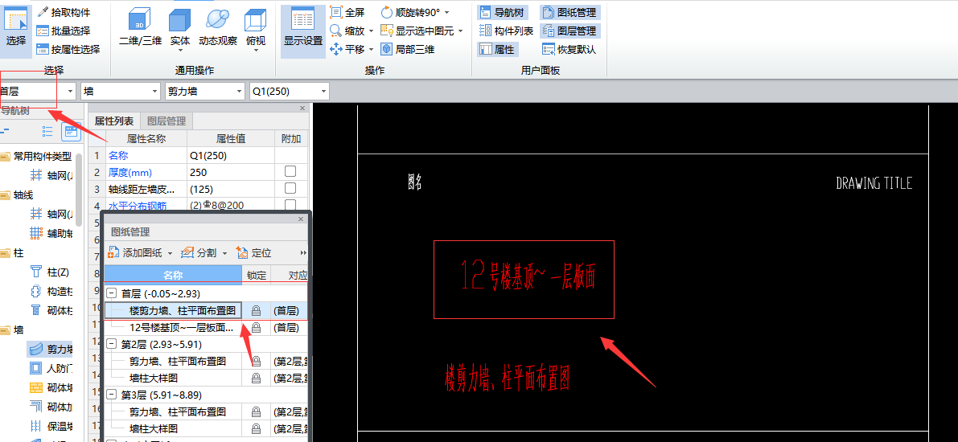Image resolution: width=958 pixels, height=442 pixels.
Task: Open 按属性选择 select by property
Action: [68, 50]
